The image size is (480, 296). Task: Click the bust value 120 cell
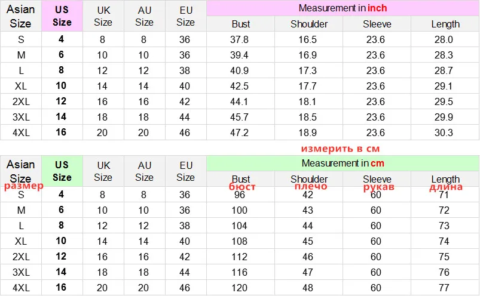coord(241,288)
